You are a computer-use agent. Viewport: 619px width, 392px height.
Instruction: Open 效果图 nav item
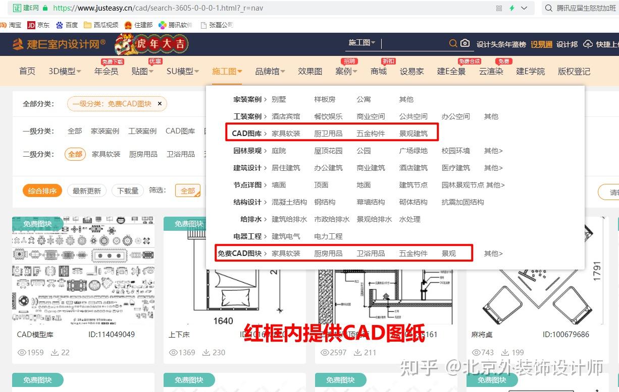point(310,72)
